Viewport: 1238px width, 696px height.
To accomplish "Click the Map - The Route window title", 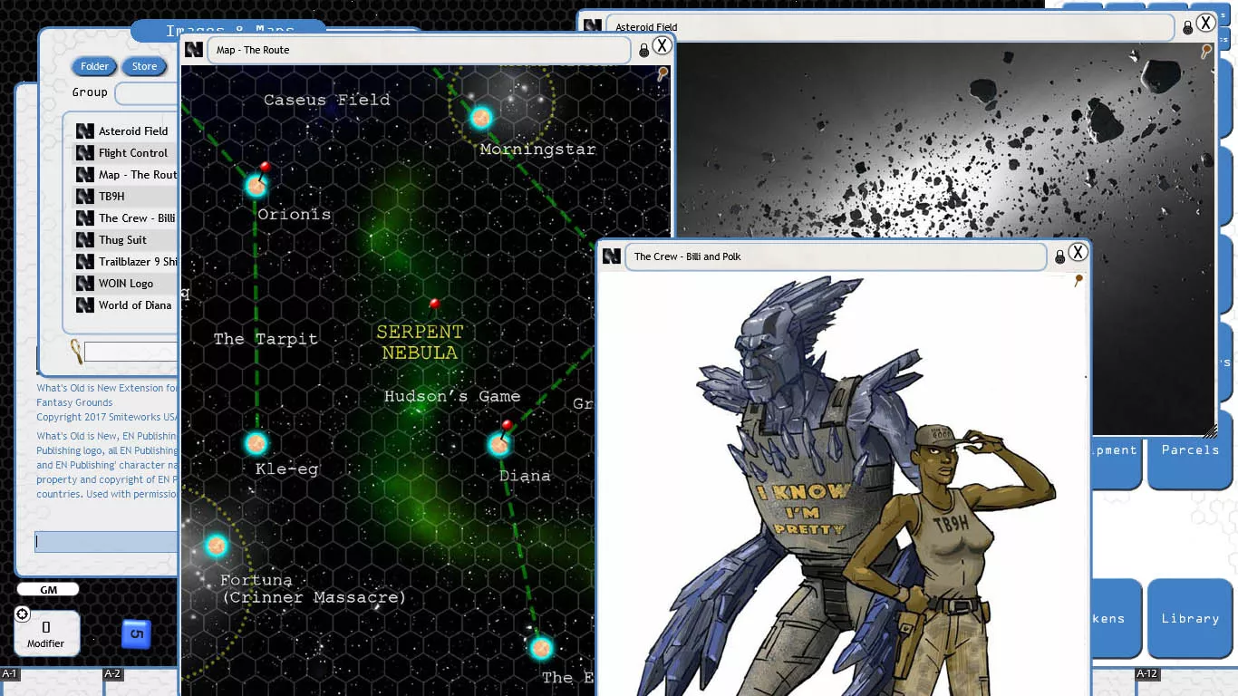I will pyautogui.click(x=253, y=51).
